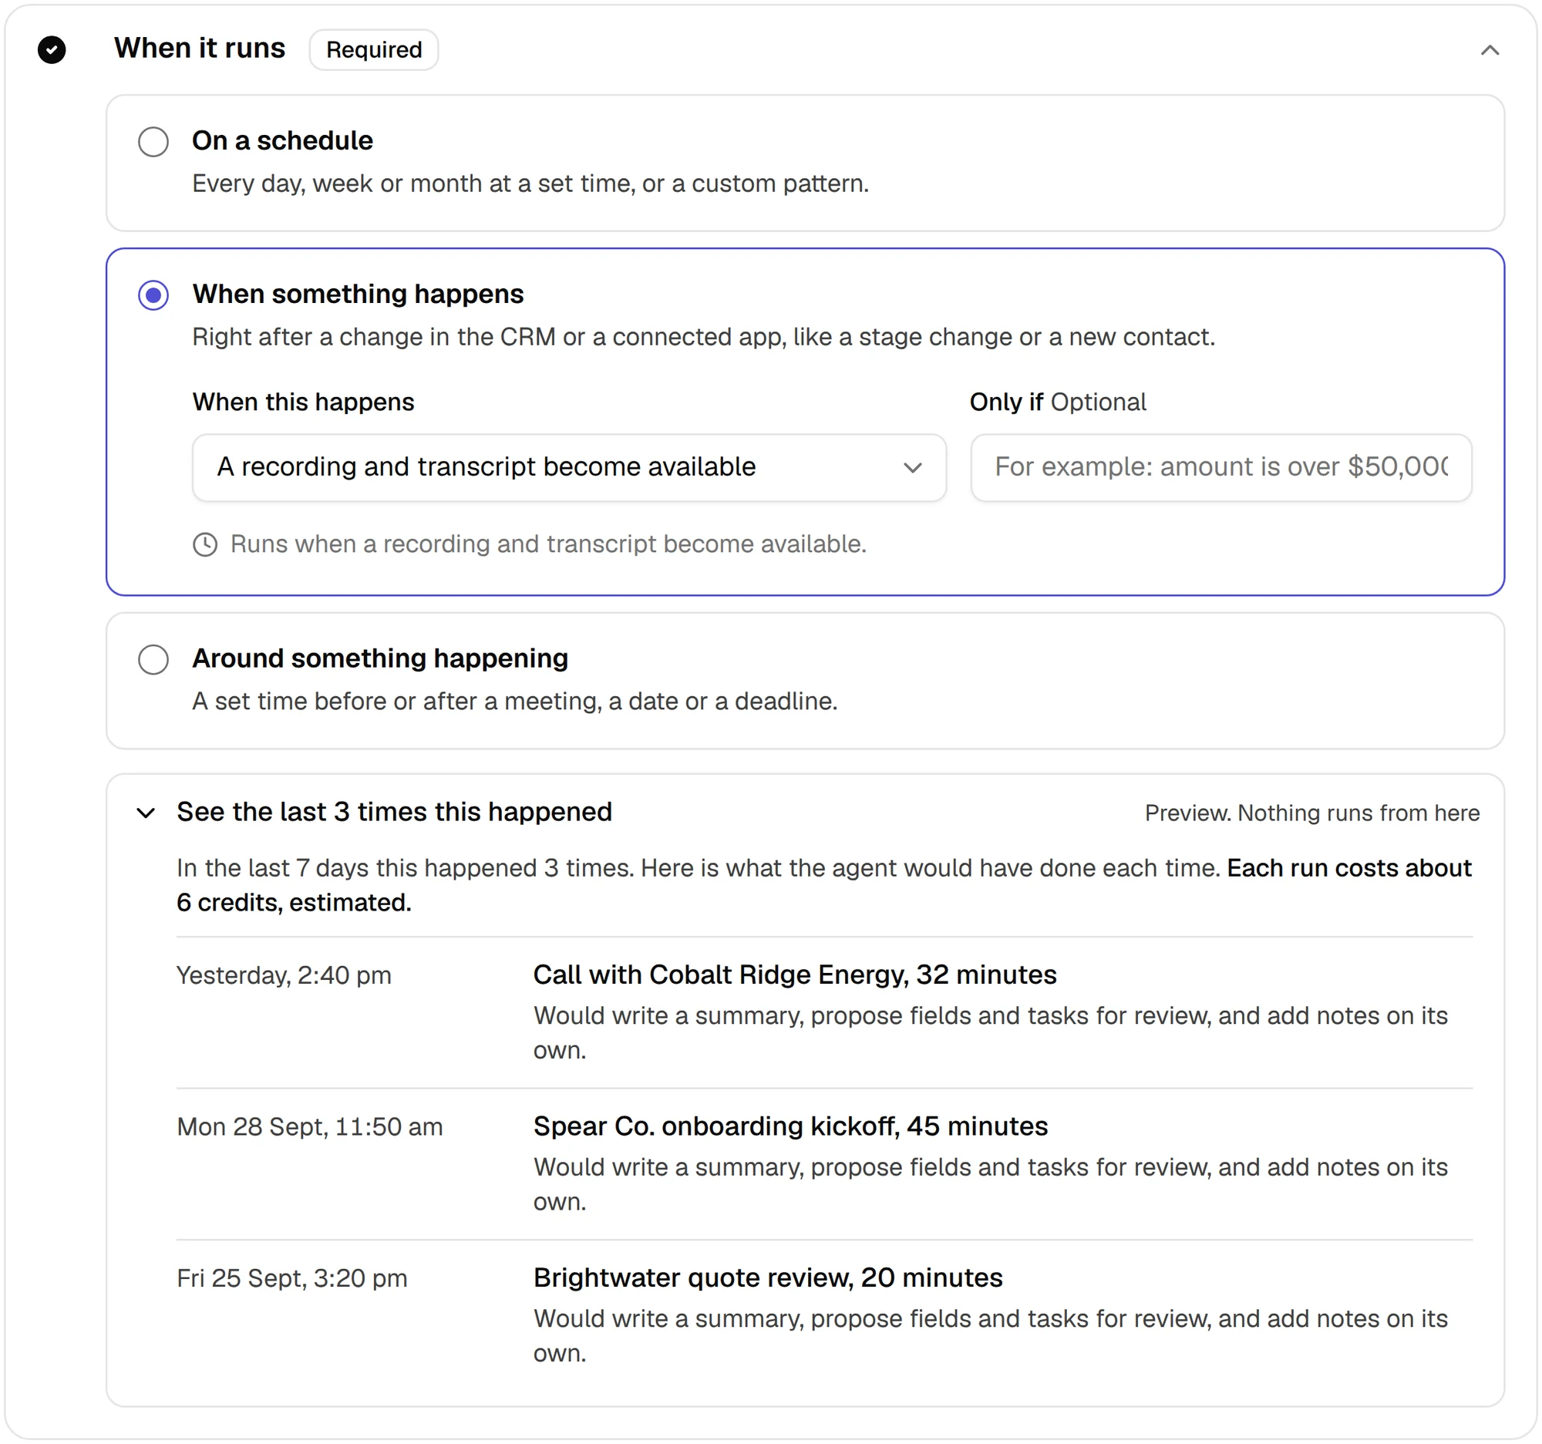The height and width of the screenshot is (1444, 1542).
Task: Click Call with Cobalt Ridge Energy entry
Action: pyautogui.click(x=795, y=974)
